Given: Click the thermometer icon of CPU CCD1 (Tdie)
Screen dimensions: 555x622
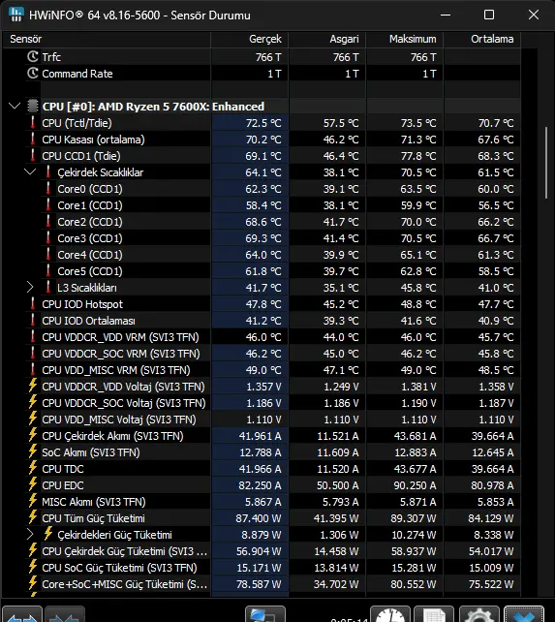Looking at the screenshot, I should pyautogui.click(x=33, y=155).
